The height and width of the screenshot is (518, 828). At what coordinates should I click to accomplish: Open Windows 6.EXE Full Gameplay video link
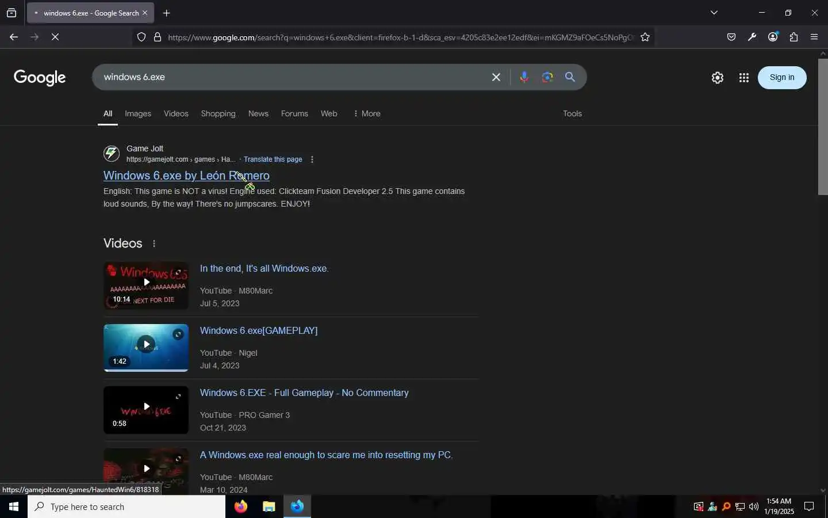[304, 393]
